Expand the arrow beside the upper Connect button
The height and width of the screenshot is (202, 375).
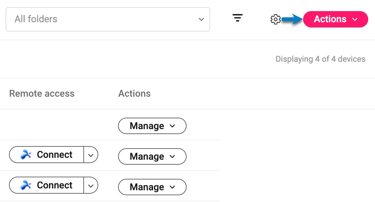(x=91, y=154)
